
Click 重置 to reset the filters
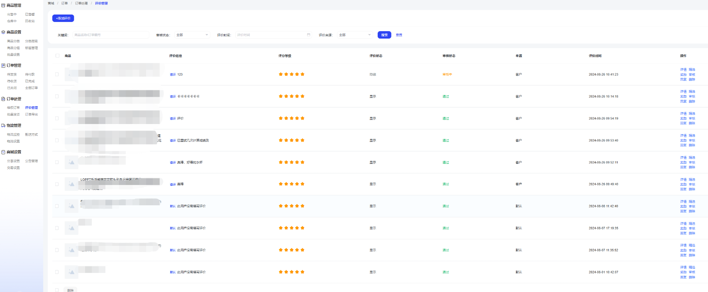pyautogui.click(x=399, y=35)
